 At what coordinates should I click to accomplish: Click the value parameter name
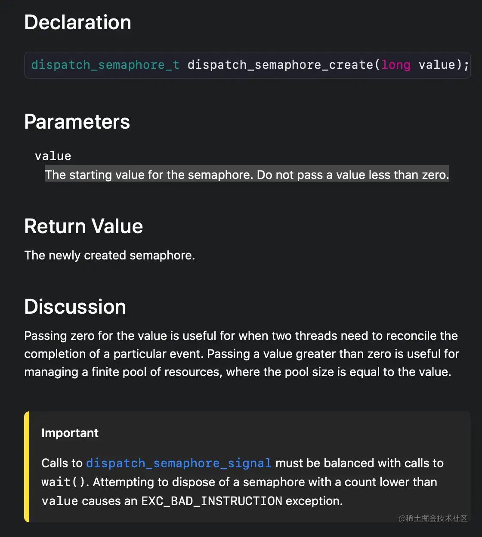click(53, 156)
